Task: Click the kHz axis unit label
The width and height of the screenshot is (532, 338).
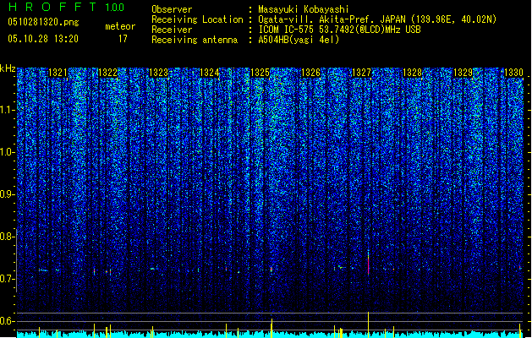Action: pos(8,68)
